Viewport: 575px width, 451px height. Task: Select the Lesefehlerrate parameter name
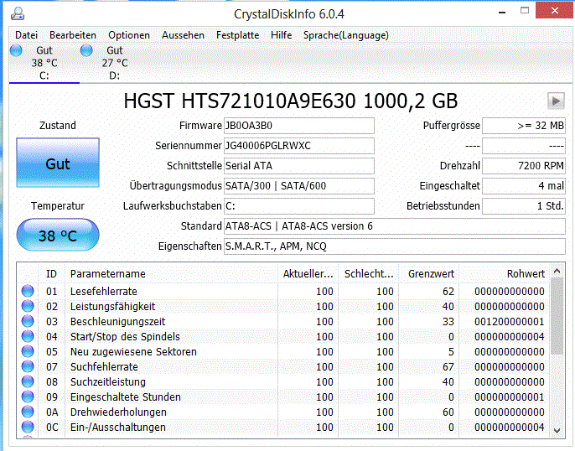104,292
